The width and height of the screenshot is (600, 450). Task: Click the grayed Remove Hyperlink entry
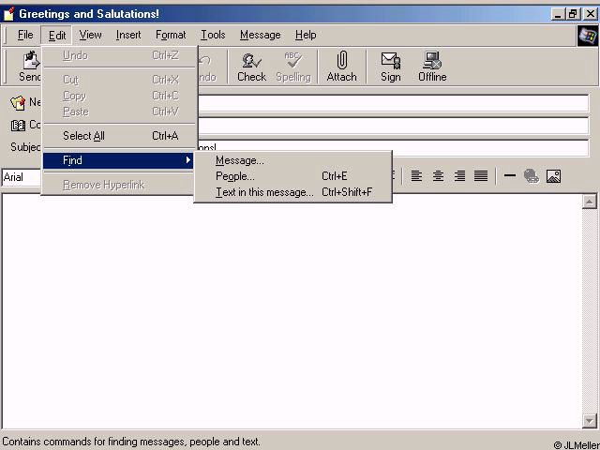[x=119, y=185]
